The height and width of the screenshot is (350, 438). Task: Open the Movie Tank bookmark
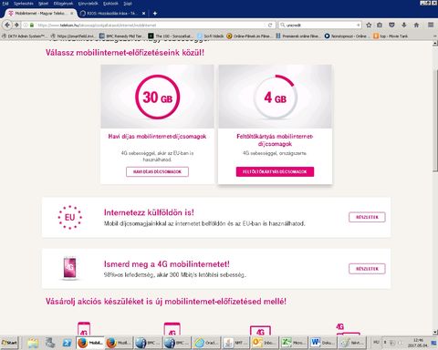point(391,36)
